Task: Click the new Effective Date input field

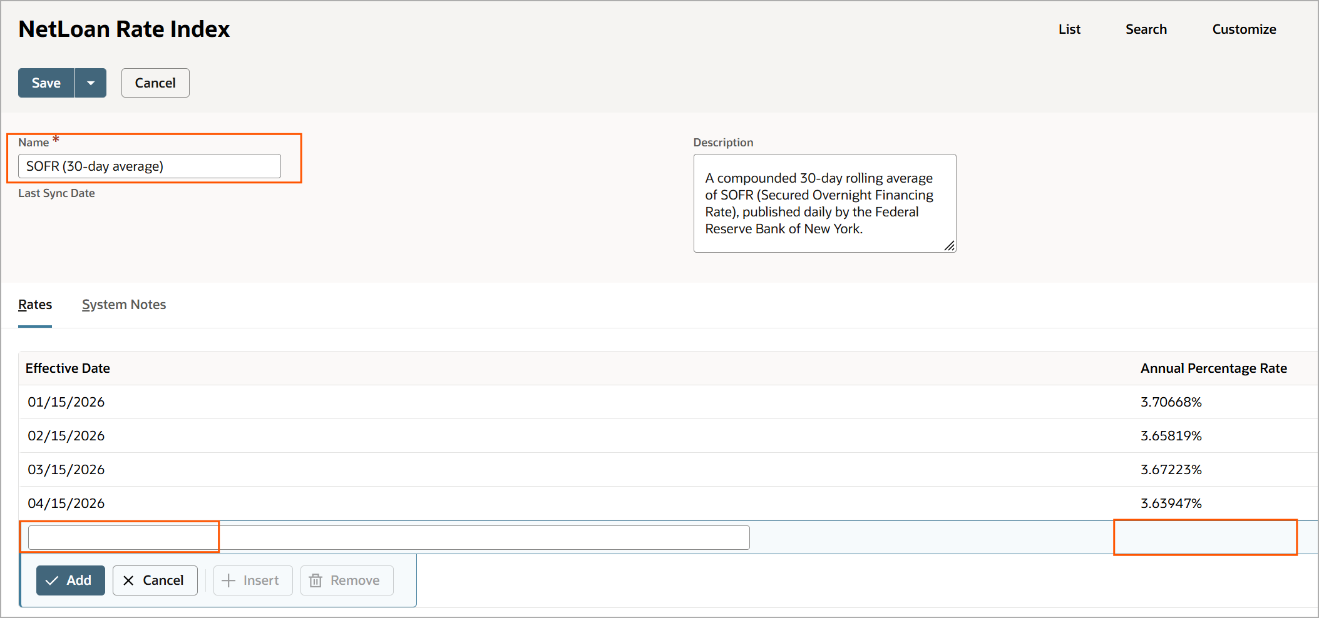Action: click(x=388, y=538)
